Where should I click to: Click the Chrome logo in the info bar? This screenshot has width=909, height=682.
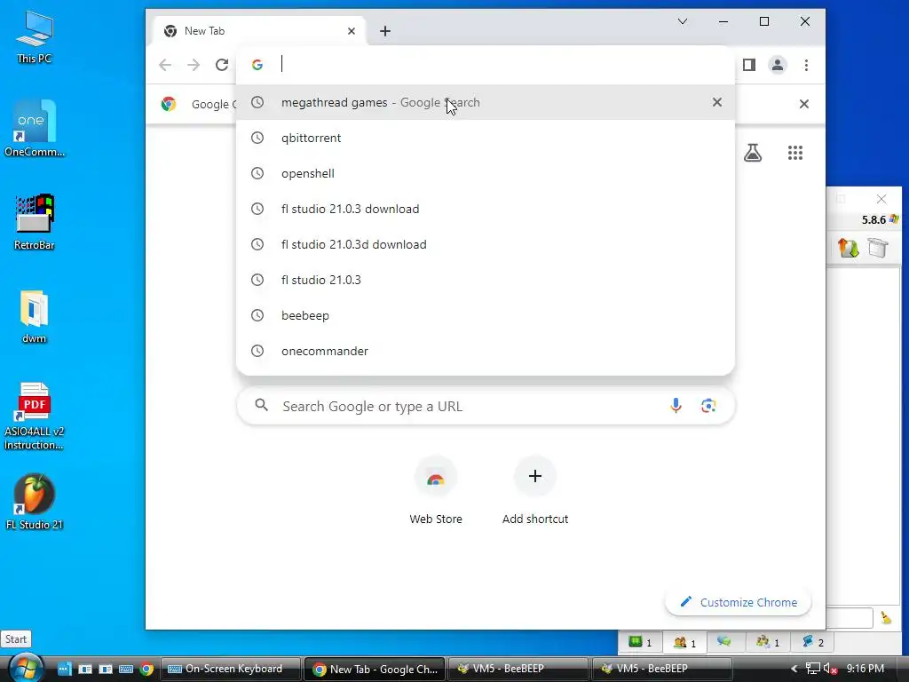tap(169, 104)
